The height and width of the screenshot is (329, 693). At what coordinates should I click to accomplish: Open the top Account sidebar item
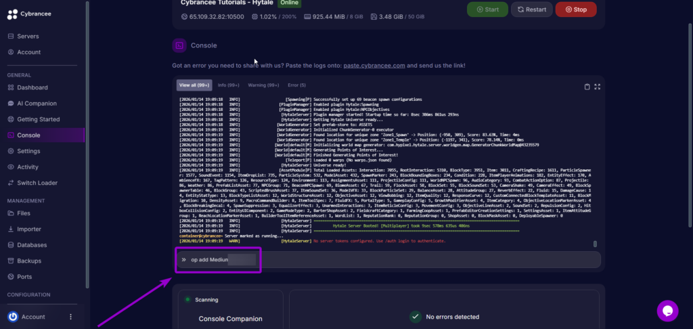(x=28, y=52)
